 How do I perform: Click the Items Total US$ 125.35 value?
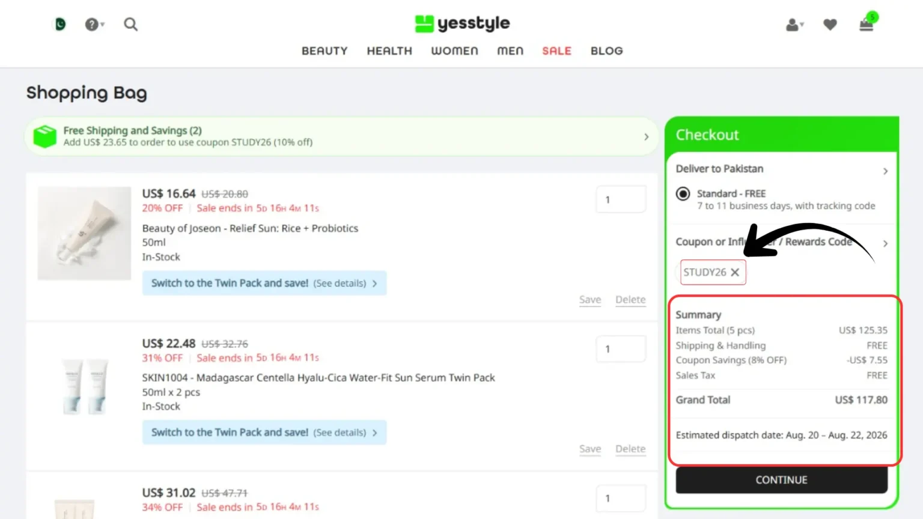863,330
